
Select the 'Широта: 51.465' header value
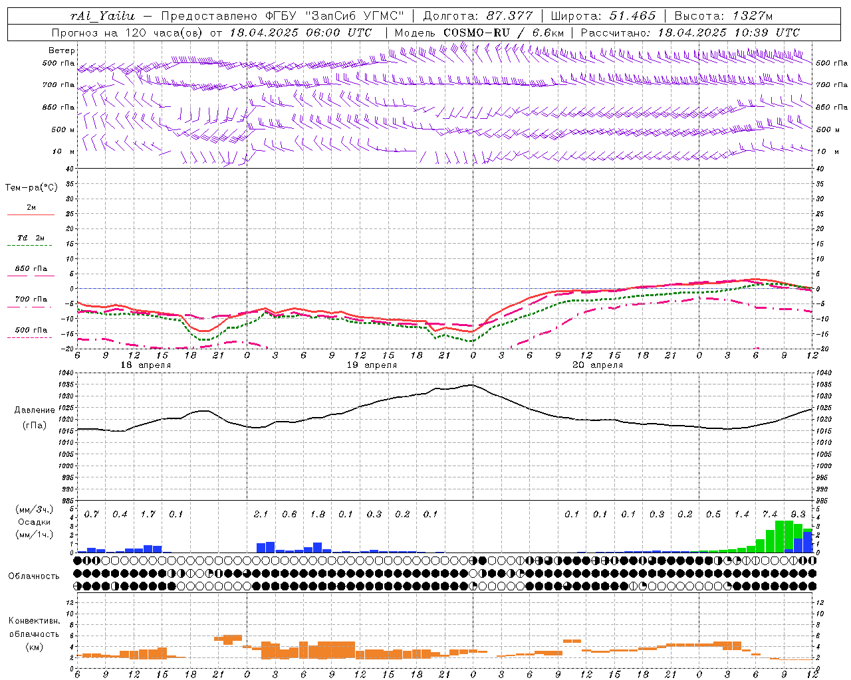603,16
